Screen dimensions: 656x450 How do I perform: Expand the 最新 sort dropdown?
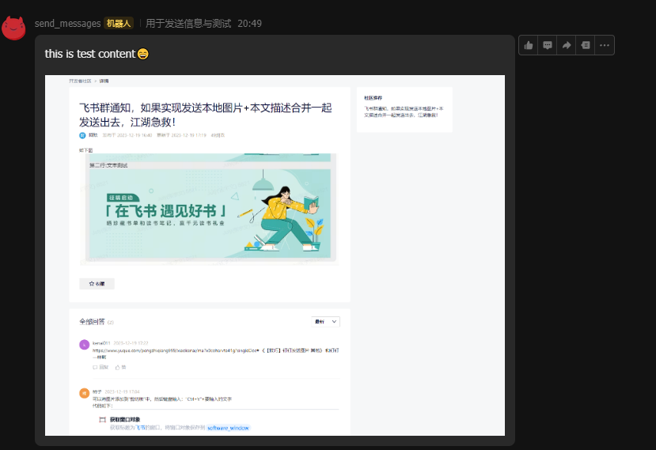(x=327, y=322)
